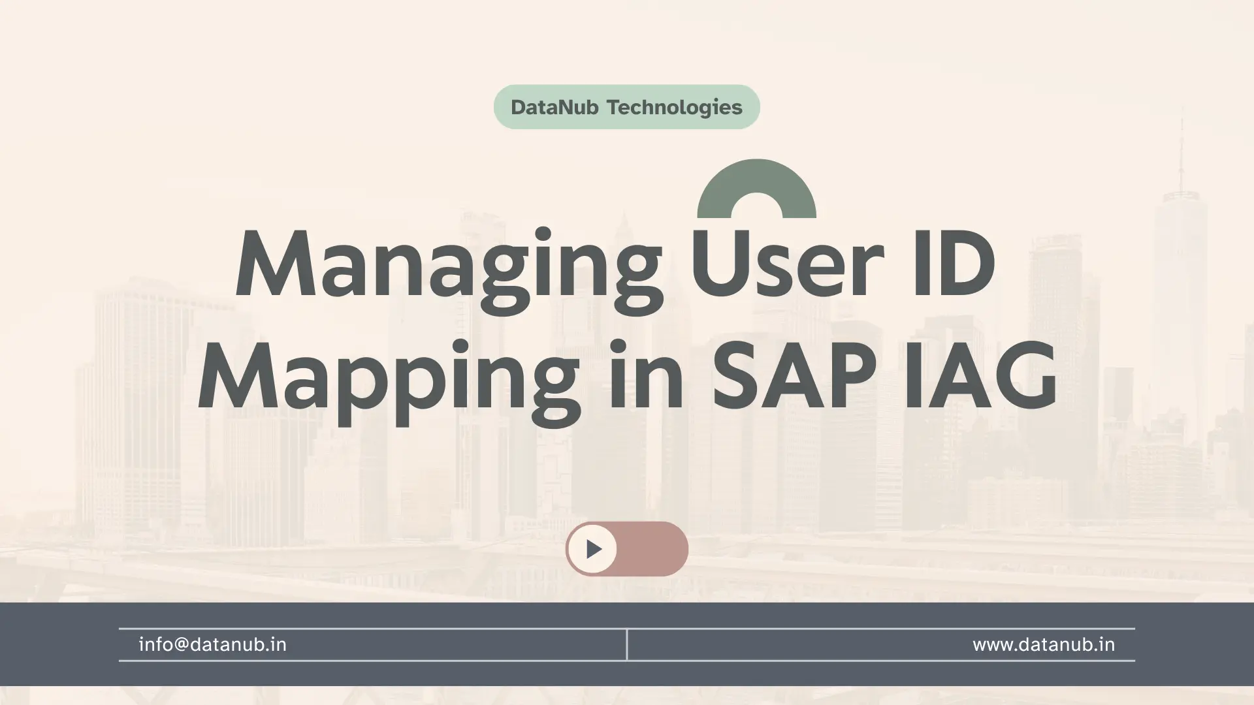Click the tall spired tower in the background

[x=1180, y=274]
